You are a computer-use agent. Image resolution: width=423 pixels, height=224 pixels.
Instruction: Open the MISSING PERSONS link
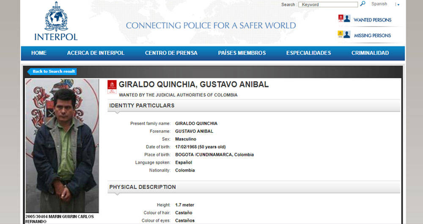click(373, 36)
